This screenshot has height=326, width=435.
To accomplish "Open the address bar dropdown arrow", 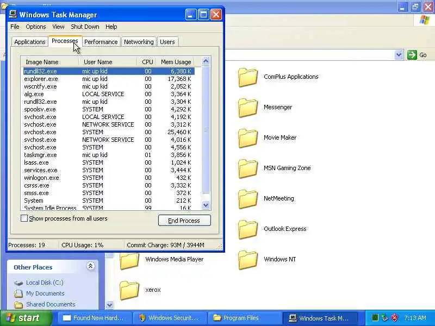I will [x=399, y=55].
